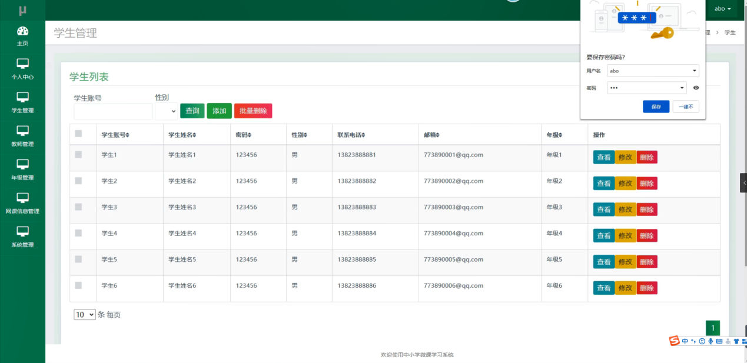The image size is (747, 363).
Task: Open 年级管理 in the sidebar
Action: click(22, 170)
